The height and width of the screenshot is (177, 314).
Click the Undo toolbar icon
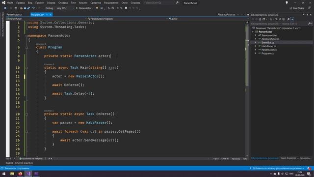(x=33, y=8)
